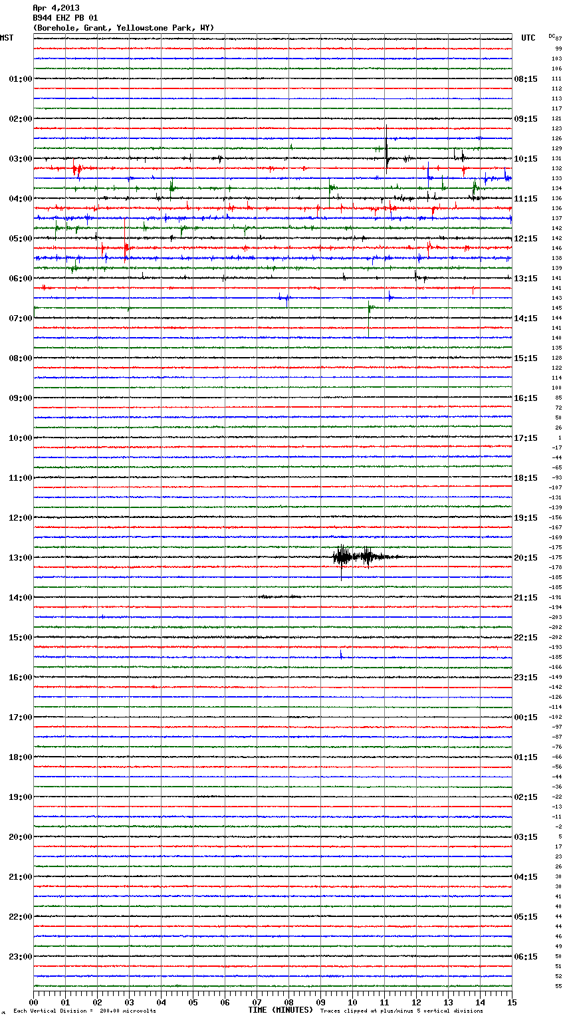Select the 'Apr 4,2013' date heading
Image resolution: width=565 pixels, height=1020 pixels.
(56, 8)
